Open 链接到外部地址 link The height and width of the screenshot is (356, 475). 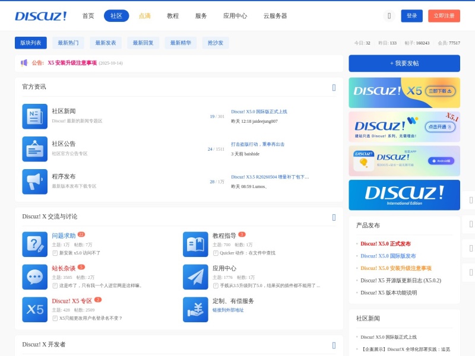[x=228, y=310]
